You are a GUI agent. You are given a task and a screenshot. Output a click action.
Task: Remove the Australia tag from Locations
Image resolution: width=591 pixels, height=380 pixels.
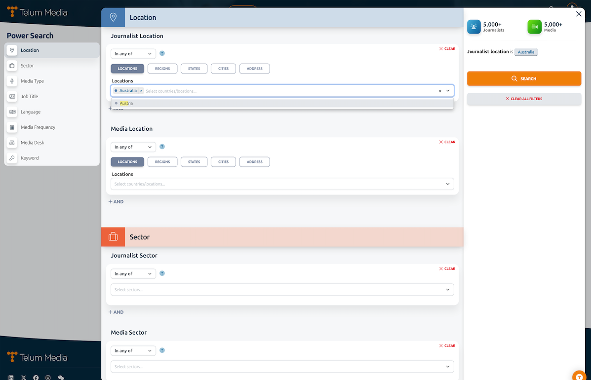click(x=141, y=91)
